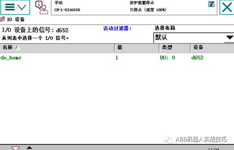Click the type cell DO: 0
The width and height of the screenshot is (234, 150).
(x=167, y=58)
